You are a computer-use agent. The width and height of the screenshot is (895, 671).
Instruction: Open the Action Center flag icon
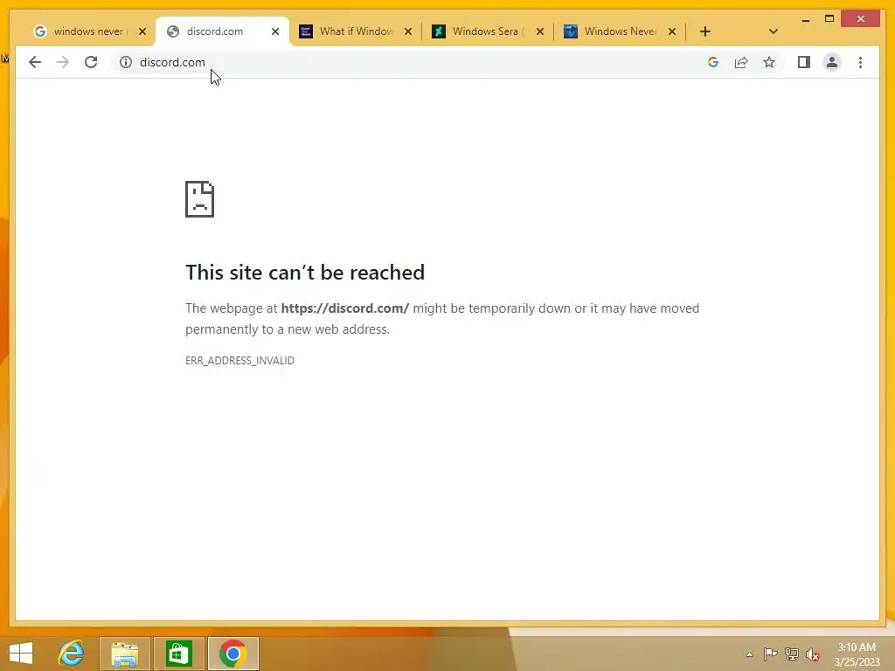pyautogui.click(x=771, y=654)
